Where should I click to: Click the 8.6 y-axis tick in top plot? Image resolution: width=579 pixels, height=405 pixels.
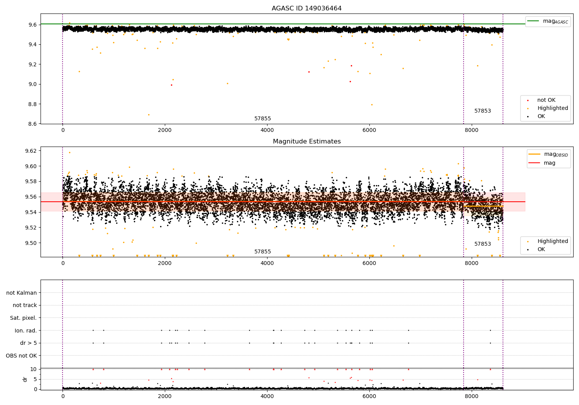pos(32,124)
